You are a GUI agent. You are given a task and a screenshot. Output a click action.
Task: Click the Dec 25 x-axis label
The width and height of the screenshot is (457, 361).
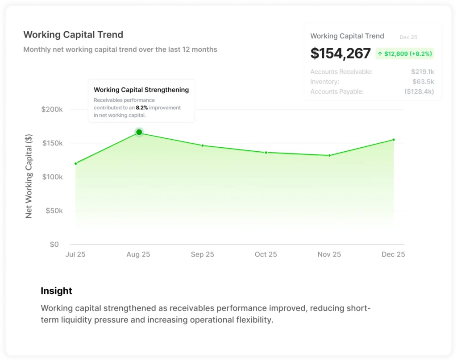pyautogui.click(x=393, y=254)
